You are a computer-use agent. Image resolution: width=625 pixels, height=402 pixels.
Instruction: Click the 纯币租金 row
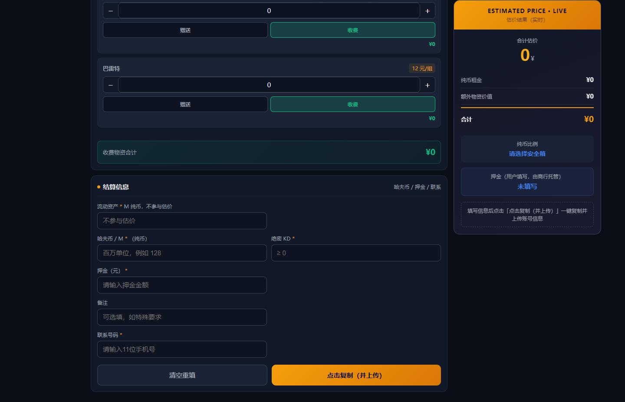tap(527, 80)
